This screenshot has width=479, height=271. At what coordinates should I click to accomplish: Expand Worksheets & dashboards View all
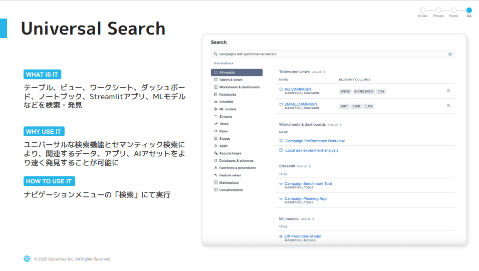[335, 125]
